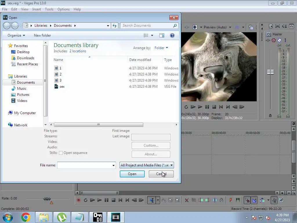Click the Cancel button
Screen dimensions: 297x223
161,174
